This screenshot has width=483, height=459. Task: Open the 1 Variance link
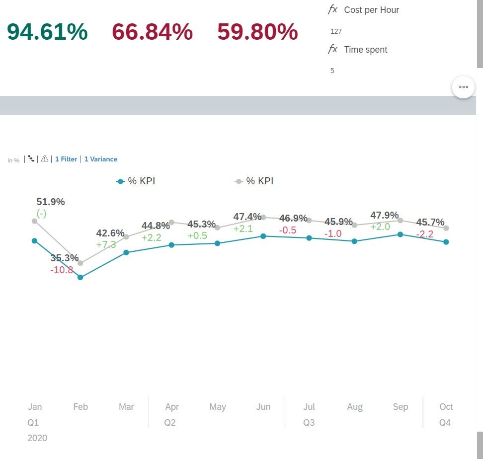[x=101, y=159]
